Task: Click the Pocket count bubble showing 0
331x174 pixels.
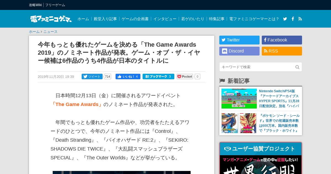Action: [x=197, y=77]
